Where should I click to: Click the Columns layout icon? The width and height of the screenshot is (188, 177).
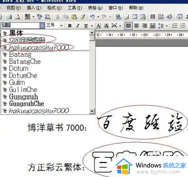tap(153, 17)
